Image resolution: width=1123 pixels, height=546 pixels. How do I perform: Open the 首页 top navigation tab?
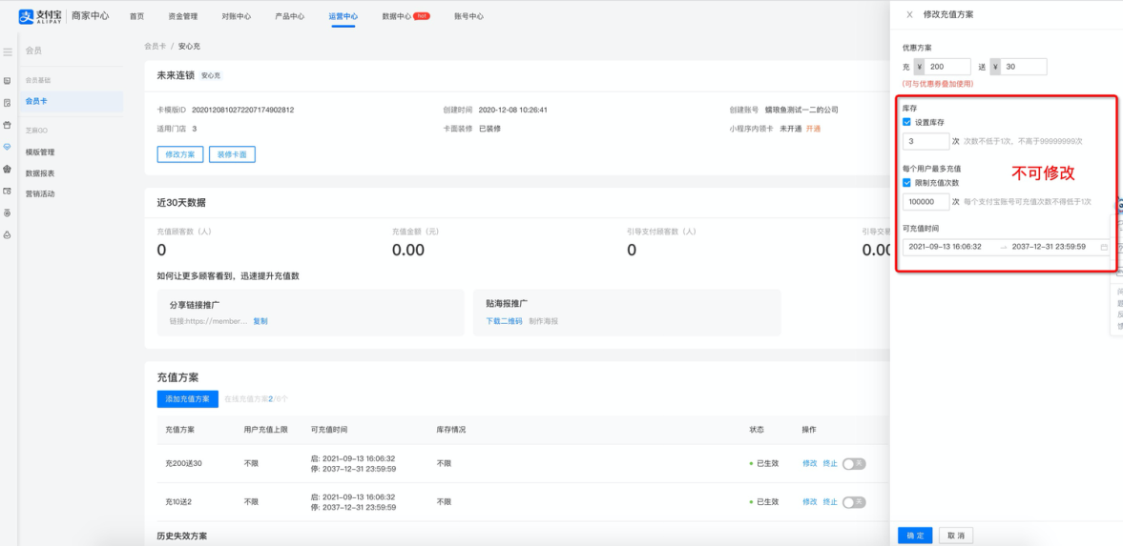pyautogui.click(x=136, y=16)
